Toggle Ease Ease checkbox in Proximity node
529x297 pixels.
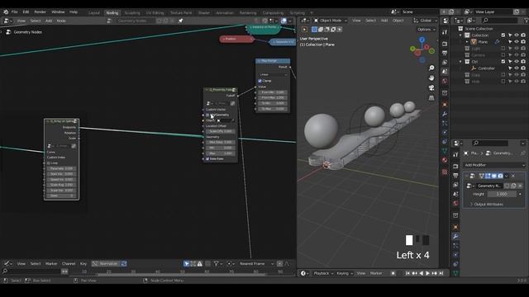tap(207, 159)
